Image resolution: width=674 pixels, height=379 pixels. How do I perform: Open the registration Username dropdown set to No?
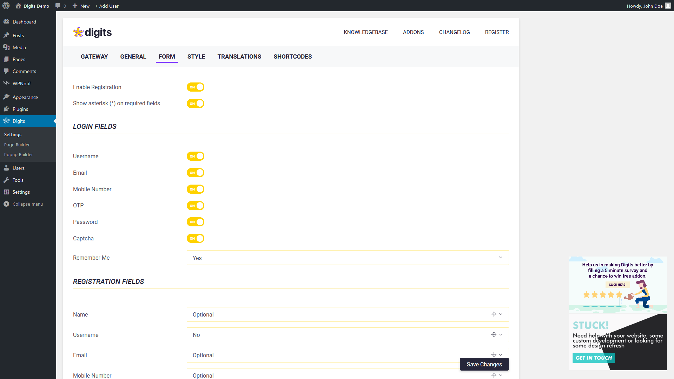click(348, 335)
